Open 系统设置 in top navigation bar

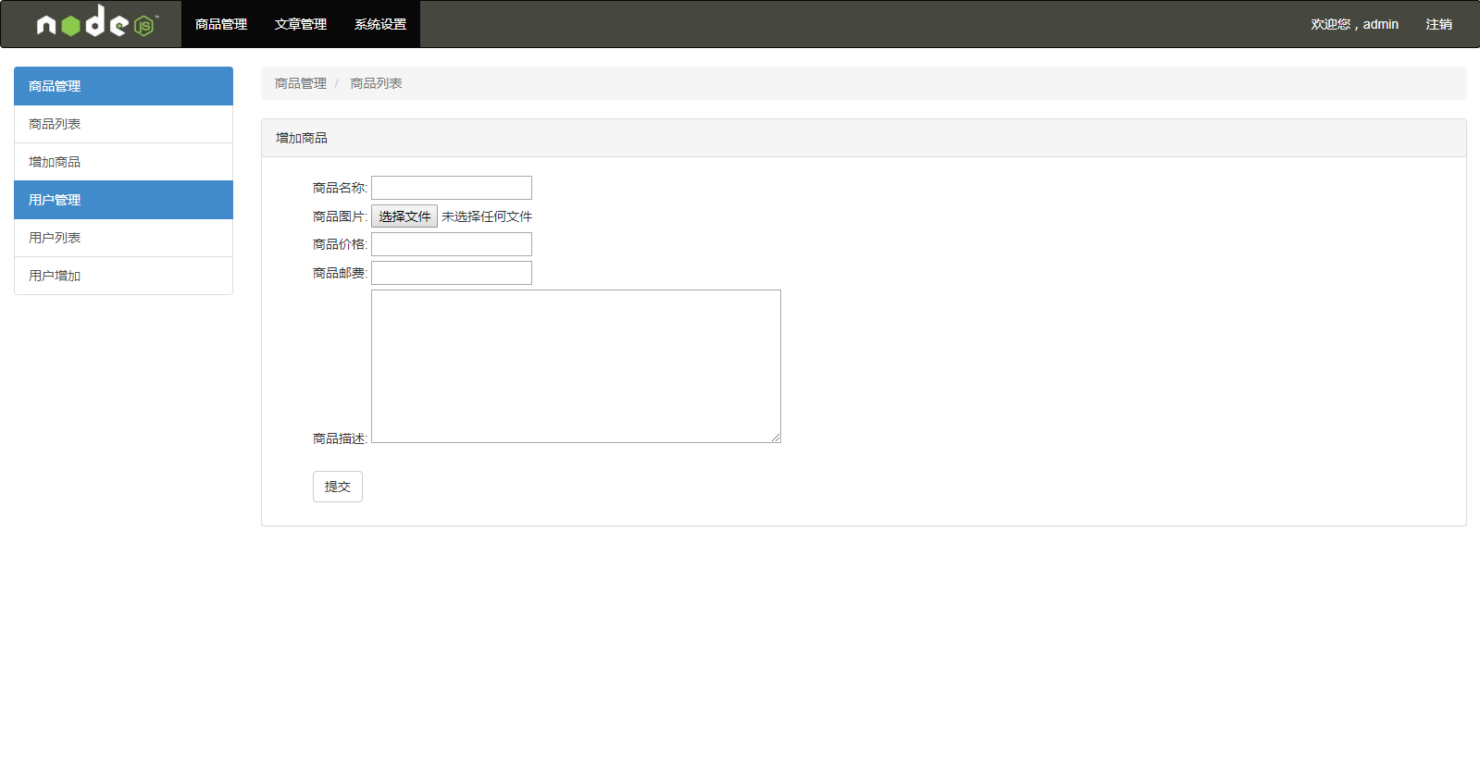(x=380, y=24)
